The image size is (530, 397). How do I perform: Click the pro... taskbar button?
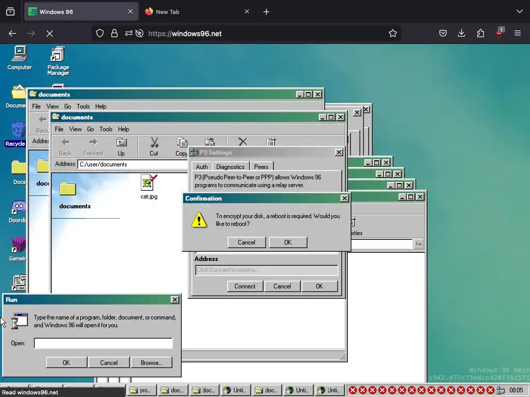(141, 390)
